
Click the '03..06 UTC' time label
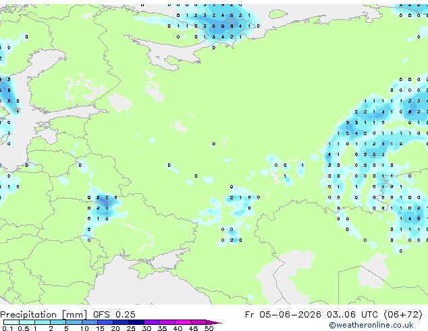click(352, 315)
